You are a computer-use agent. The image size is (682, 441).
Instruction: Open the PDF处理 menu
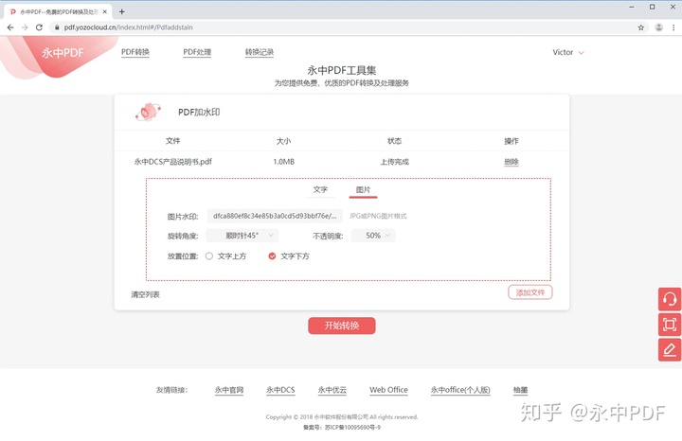(197, 52)
